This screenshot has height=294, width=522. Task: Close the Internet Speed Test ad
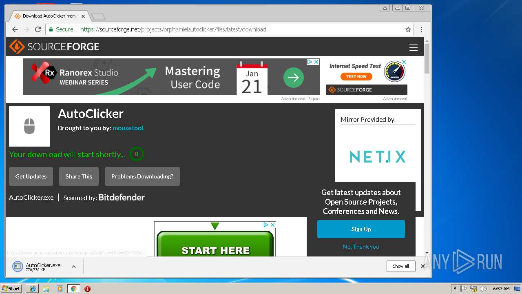click(x=404, y=62)
